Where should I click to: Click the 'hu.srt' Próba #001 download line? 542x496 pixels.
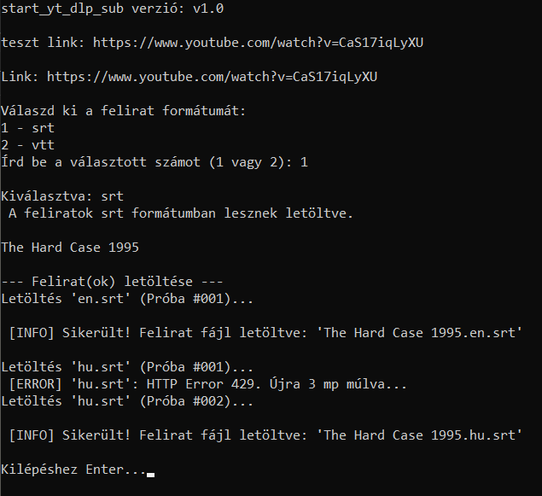tap(127, 367)
